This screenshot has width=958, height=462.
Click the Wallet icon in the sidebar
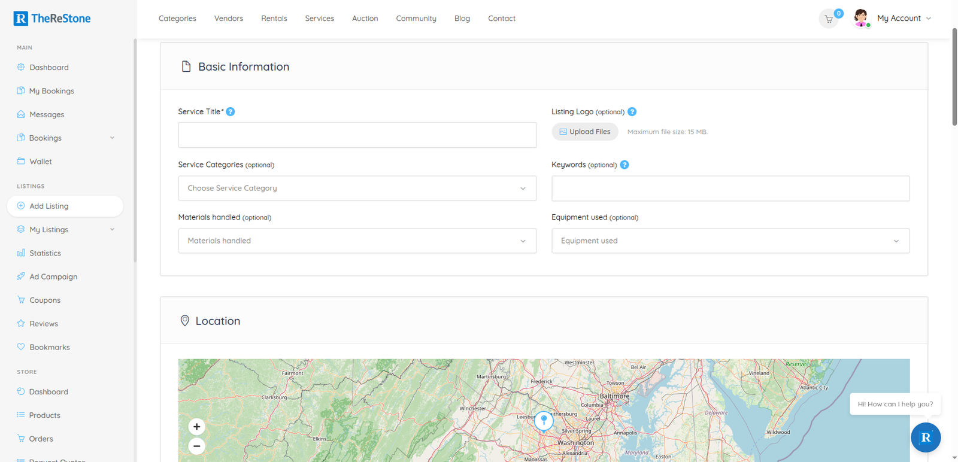(x=21, y=161)
